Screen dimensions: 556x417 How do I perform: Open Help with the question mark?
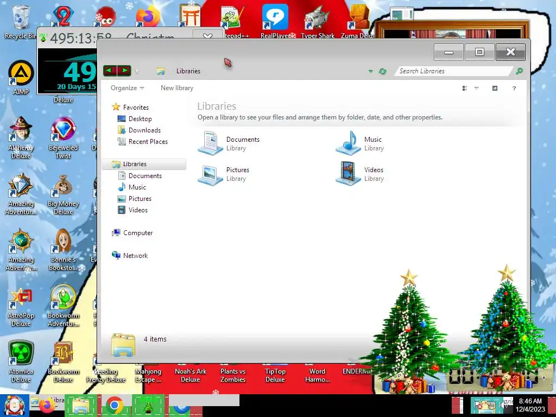point(514,89)
